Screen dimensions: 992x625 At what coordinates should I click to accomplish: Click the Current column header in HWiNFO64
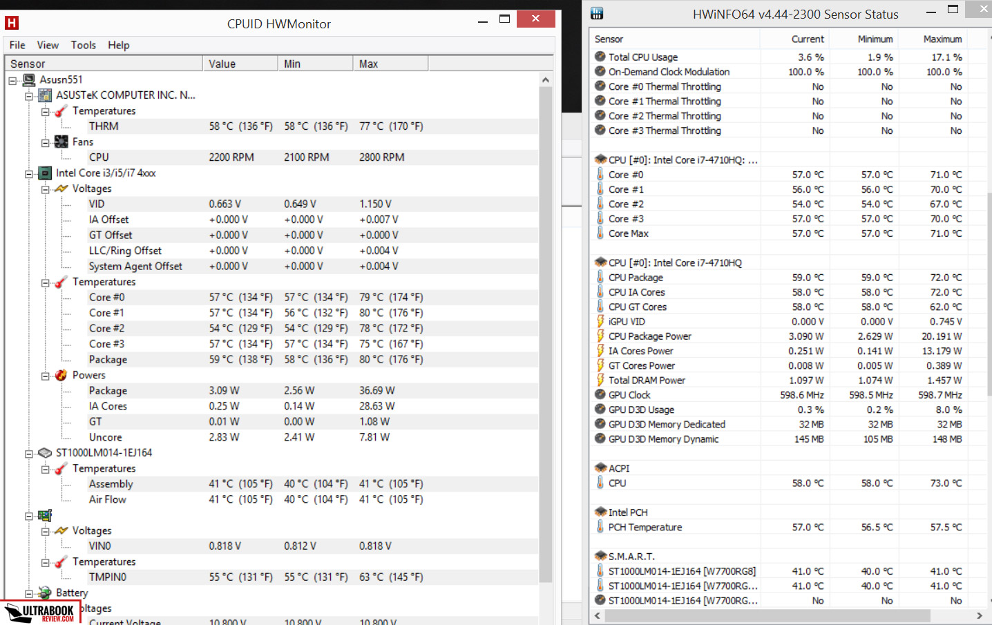(x=794, y=39)
